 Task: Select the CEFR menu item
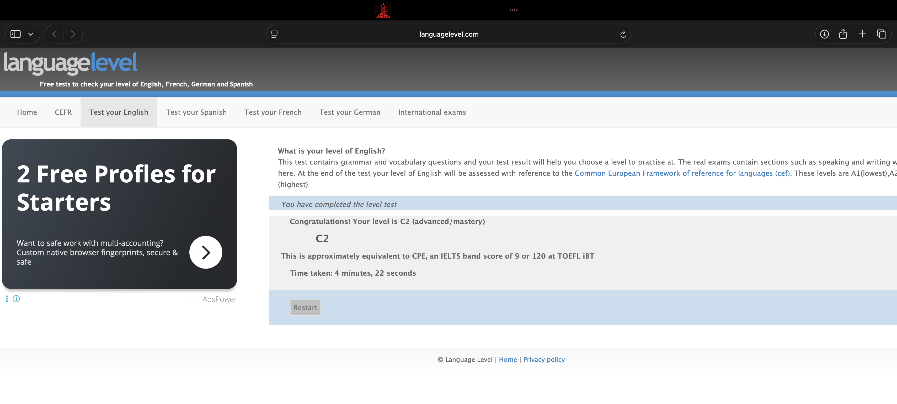tap(63, 112)
